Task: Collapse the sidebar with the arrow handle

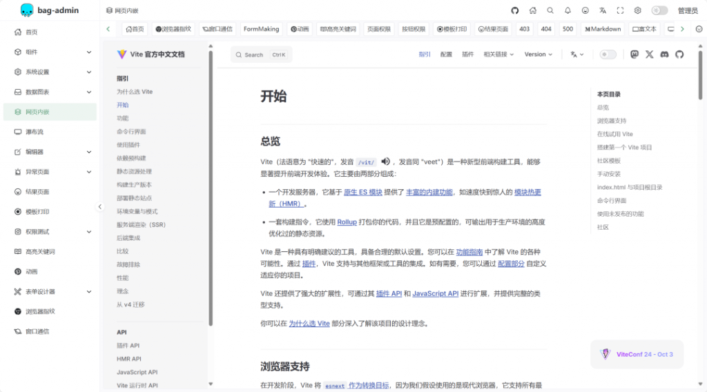Action: pos(99,207)
